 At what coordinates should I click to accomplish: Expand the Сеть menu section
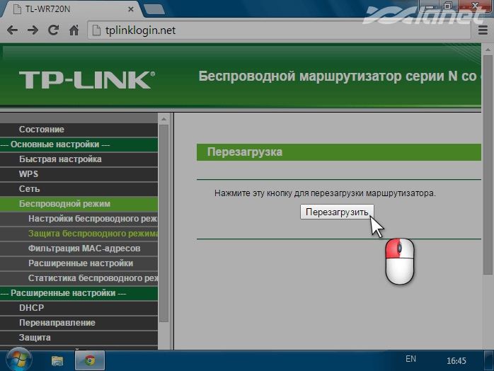29,189
